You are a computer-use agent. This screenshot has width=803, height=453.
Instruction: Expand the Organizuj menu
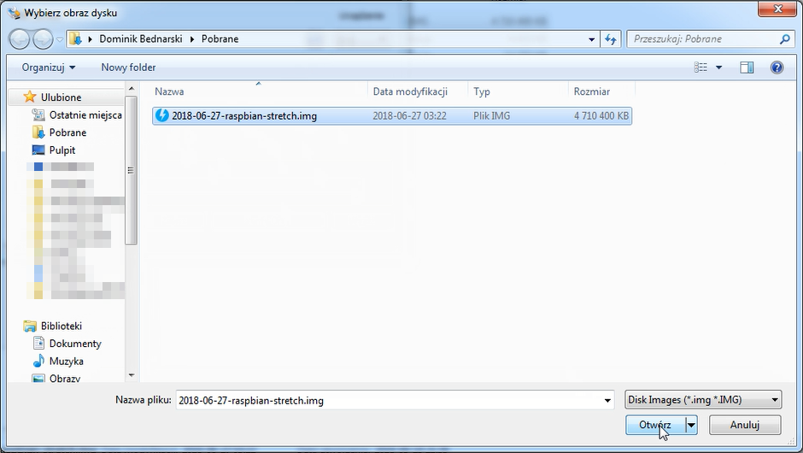(49, 68)
